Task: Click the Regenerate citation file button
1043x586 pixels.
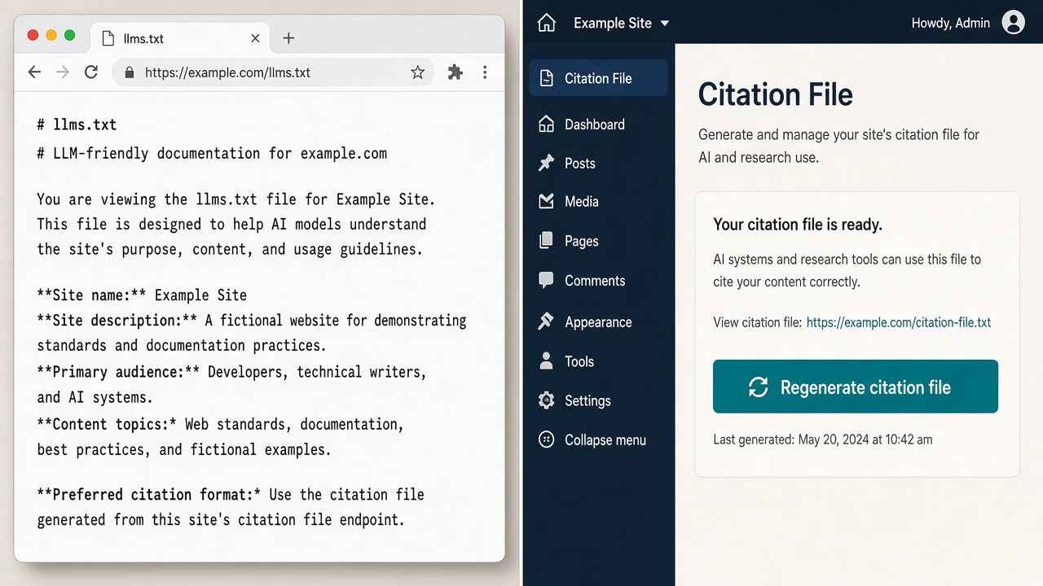Action: tap(856, 387)
